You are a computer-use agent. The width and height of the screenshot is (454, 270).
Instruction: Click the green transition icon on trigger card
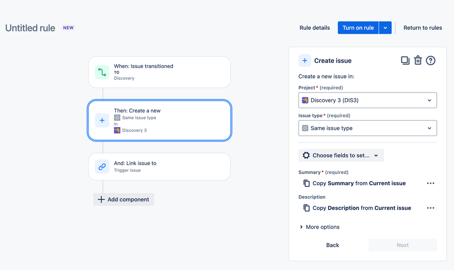pos(102,72)
